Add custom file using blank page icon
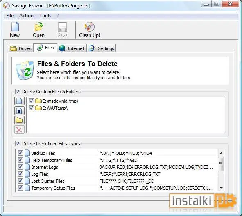This screenshot has height=216, width=242. coord(19,101)
